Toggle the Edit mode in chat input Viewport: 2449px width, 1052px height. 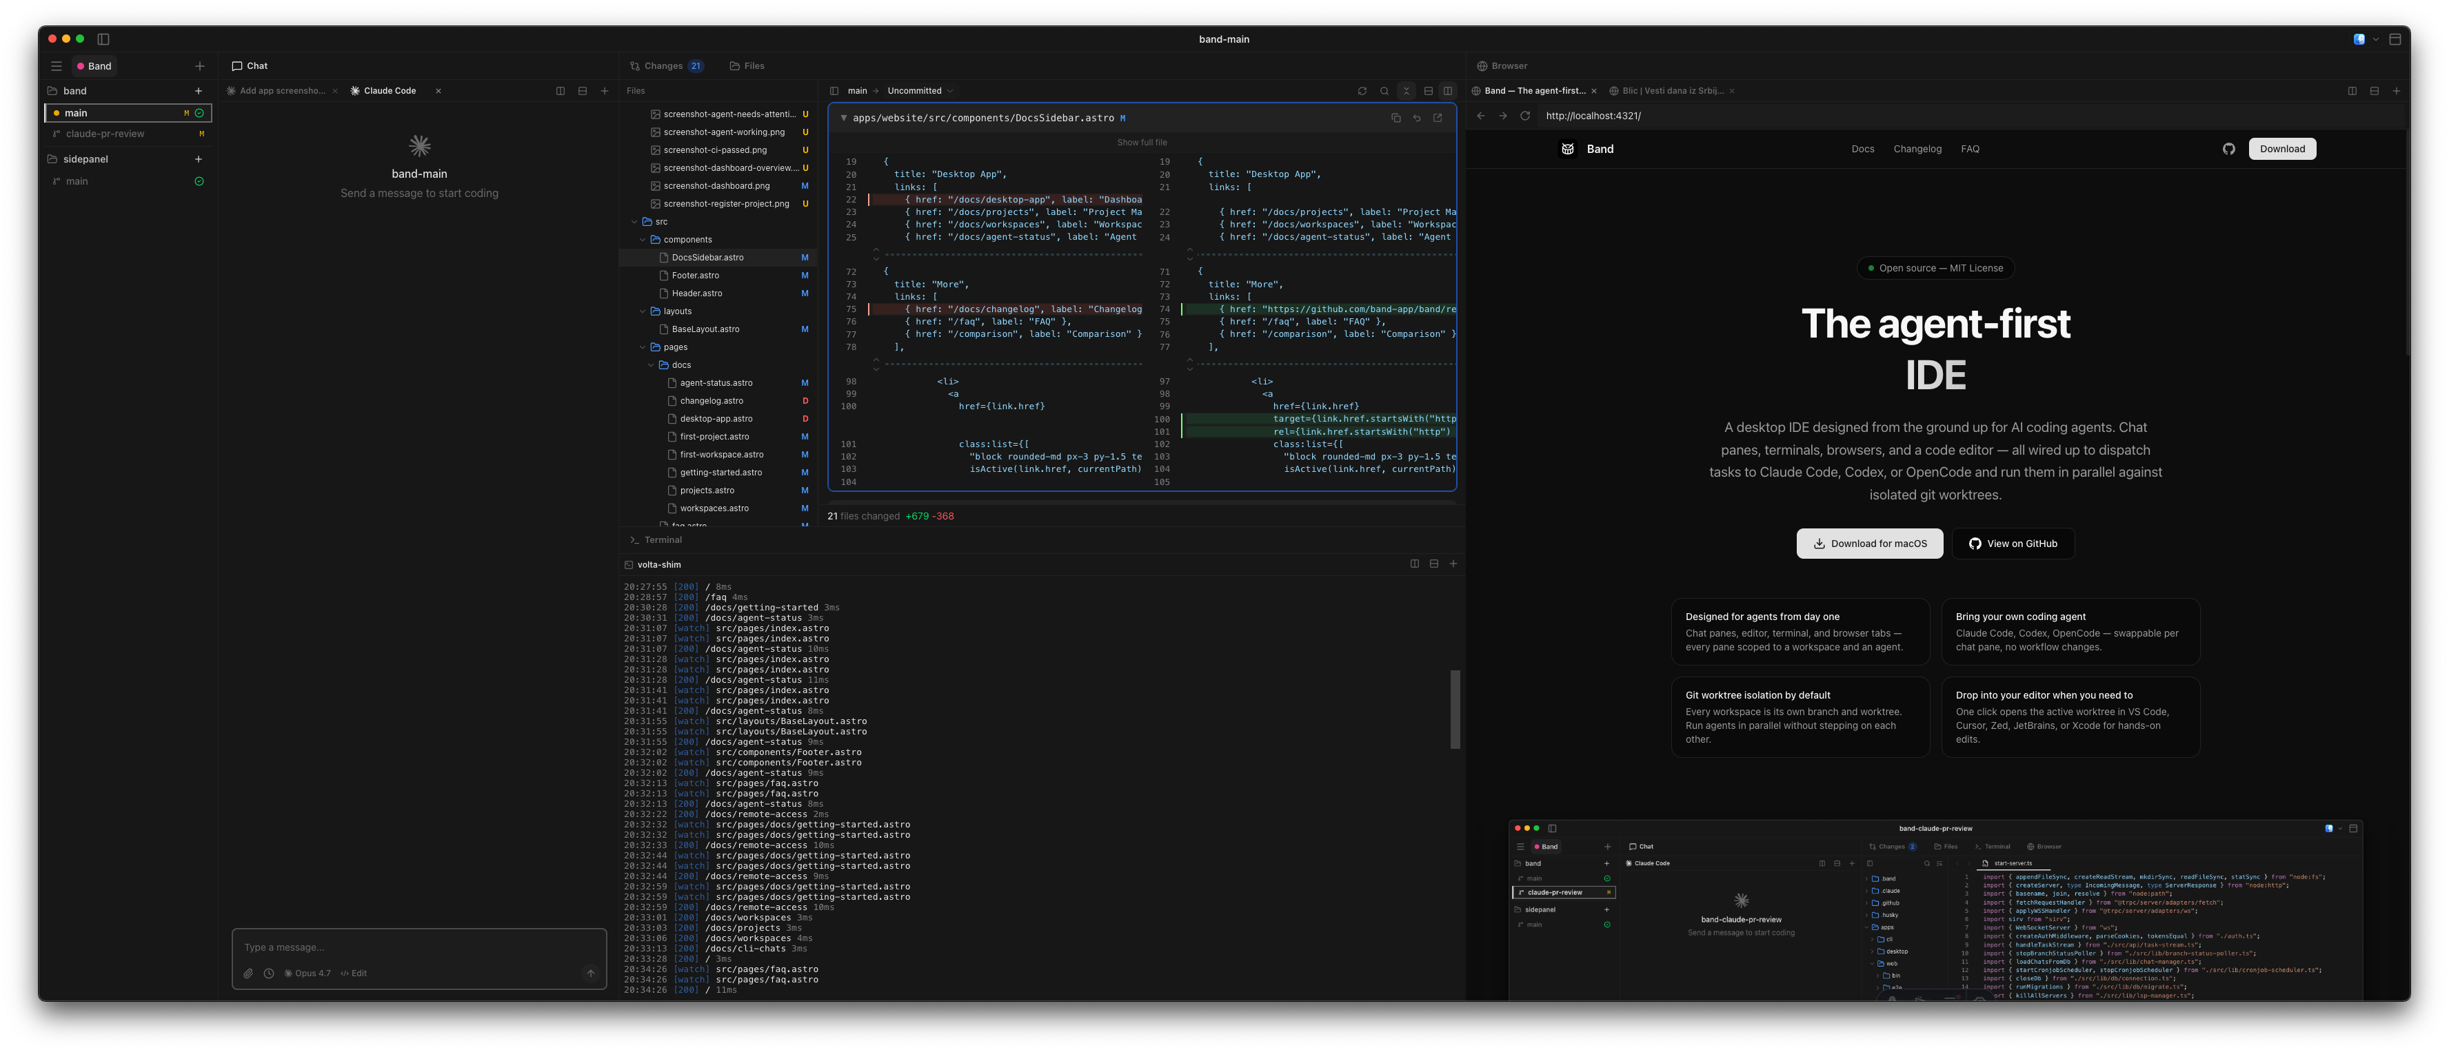tap(354, 973)
